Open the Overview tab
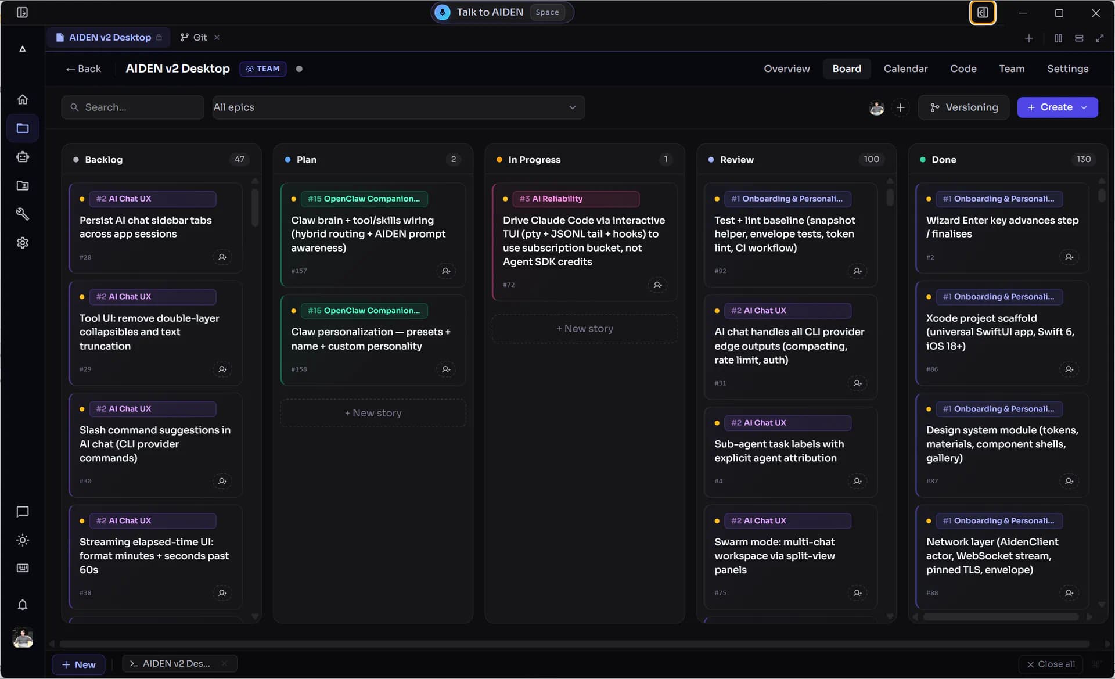1115x679 pixels. [786, 69]
